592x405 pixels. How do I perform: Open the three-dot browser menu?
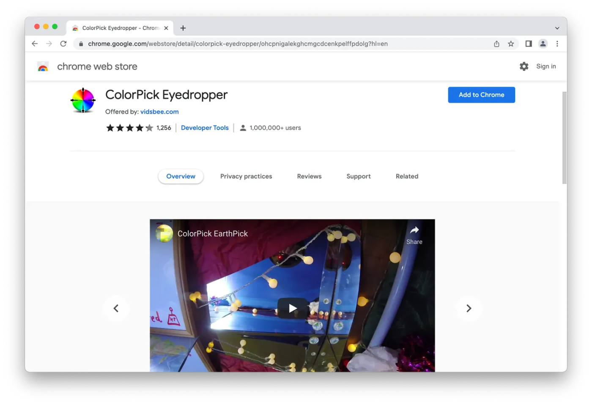pos(557,44)
